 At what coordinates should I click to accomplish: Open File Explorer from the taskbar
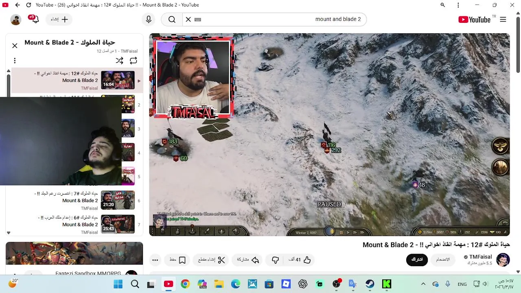click(x=219, y=284)
